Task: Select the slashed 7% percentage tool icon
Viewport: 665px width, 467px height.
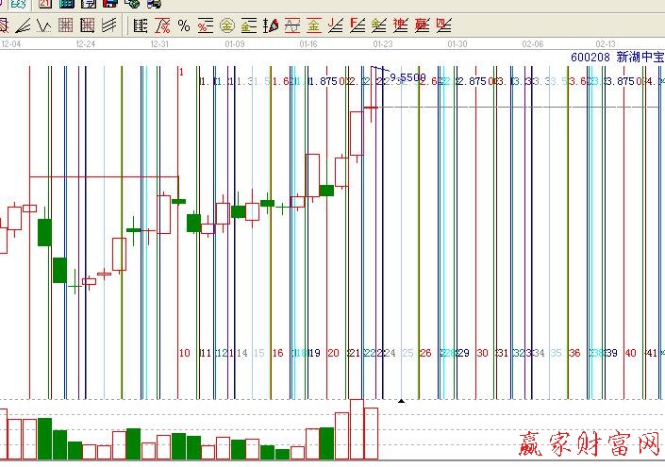Action: [162, 25]
